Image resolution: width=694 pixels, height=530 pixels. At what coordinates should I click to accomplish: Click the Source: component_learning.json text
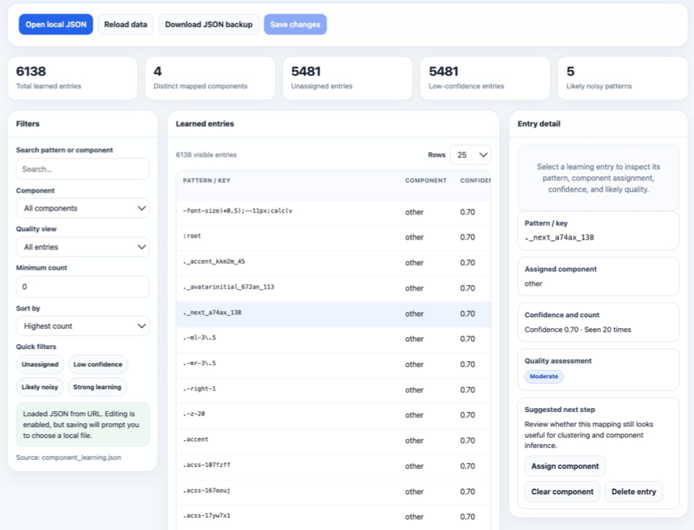click(69, 457)
